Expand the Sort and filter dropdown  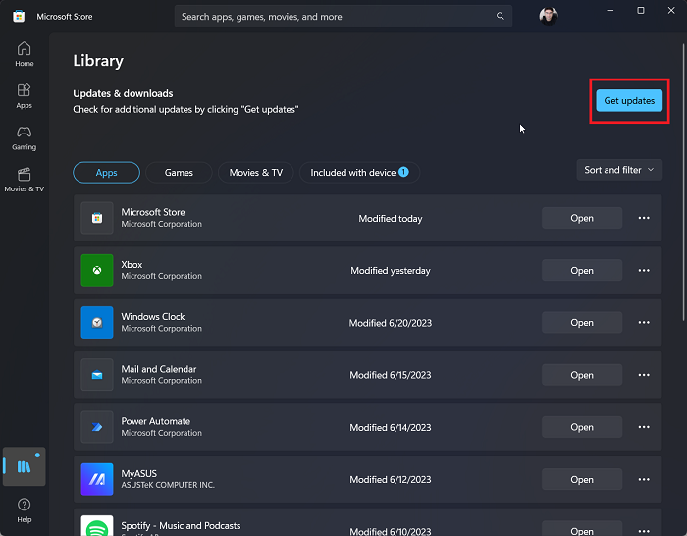tap(619, 170)
